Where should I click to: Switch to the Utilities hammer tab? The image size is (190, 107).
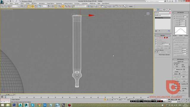coord(170,10)
